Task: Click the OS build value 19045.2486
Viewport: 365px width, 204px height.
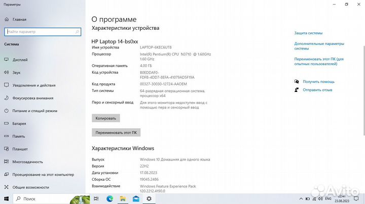Action: (x=149, y=179)
